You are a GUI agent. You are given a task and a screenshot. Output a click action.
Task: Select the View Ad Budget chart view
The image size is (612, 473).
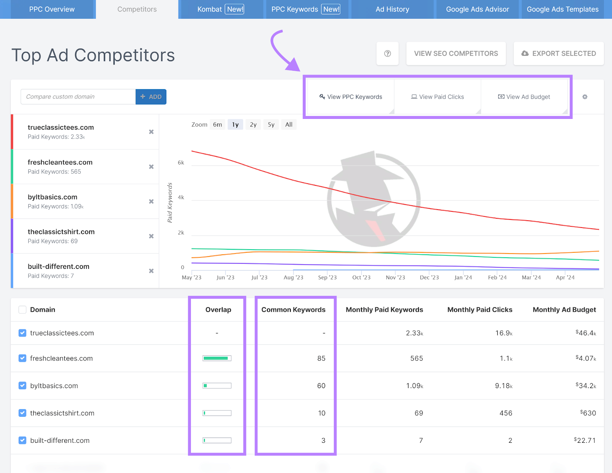pyautogui.click(x=524, y=97)
